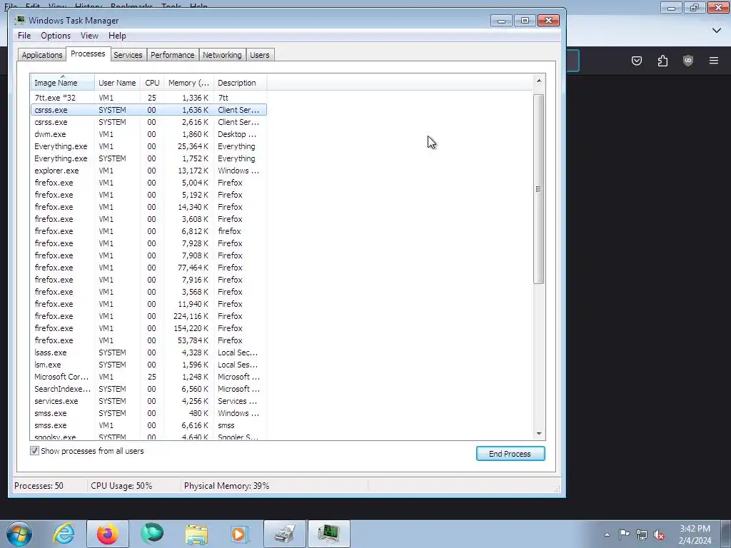Click the clock showing 3:42 PM

pyautogui.click(x=695, y=534)
